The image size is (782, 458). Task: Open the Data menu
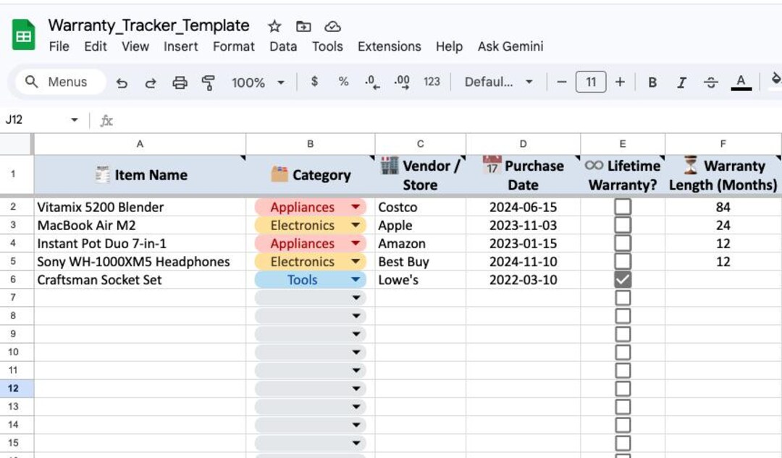[x=283, y=46]
